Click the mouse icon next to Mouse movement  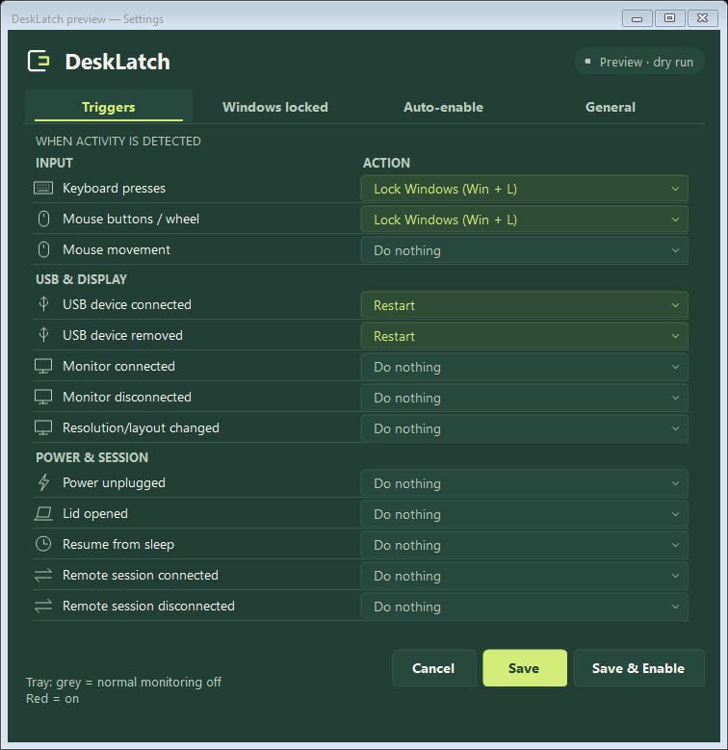coord(43,249)
